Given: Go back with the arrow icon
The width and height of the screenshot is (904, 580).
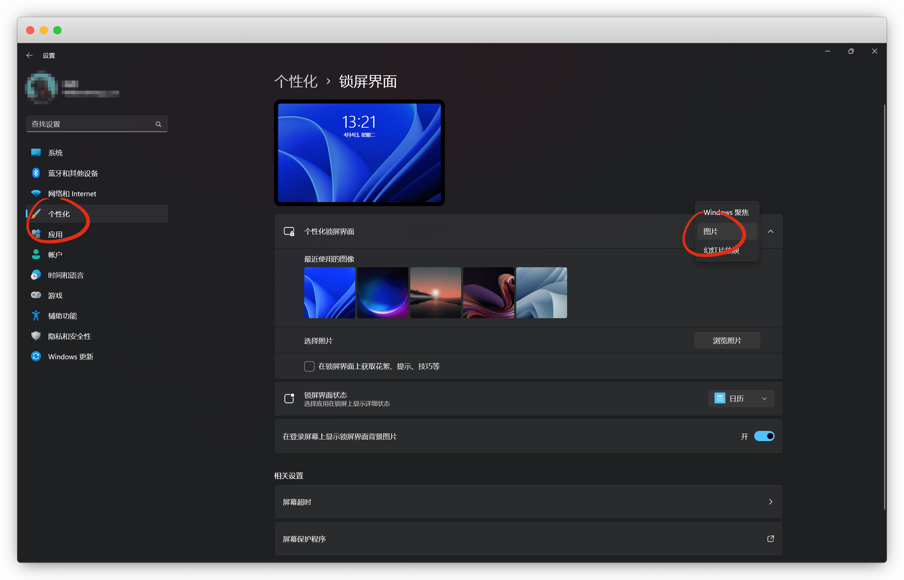Looking at the screenshot, I should tap(30, 55).
